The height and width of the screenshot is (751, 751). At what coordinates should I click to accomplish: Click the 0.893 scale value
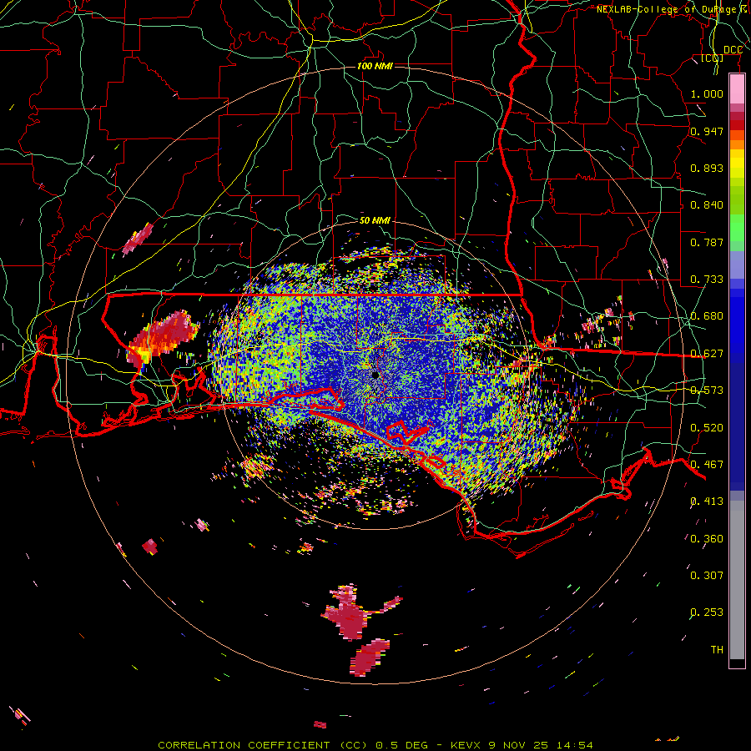tap(707, 168)
